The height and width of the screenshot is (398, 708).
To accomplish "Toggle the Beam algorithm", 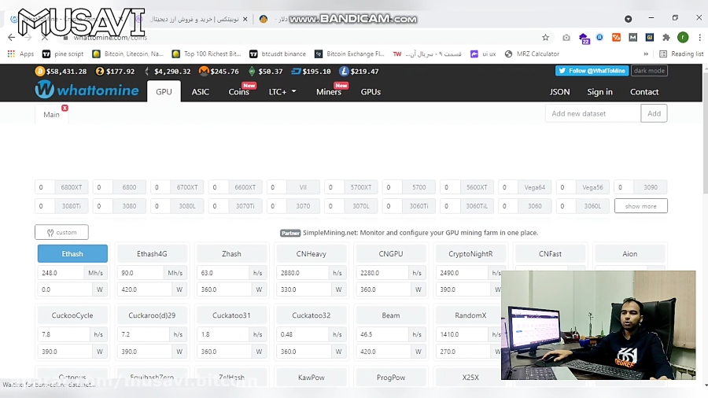I will [390, 315].
